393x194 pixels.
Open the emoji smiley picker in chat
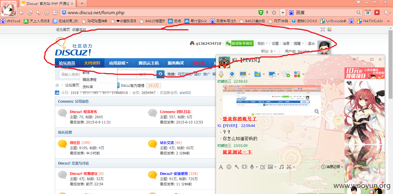(229, 167)
